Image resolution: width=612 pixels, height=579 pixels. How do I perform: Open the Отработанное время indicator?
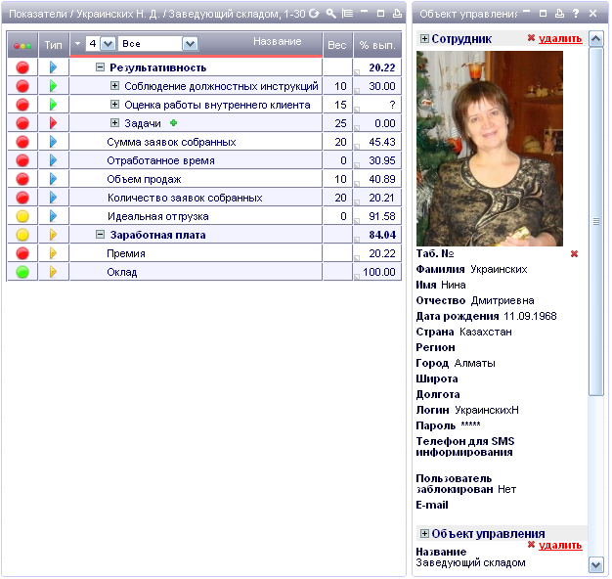click(160, 160)
